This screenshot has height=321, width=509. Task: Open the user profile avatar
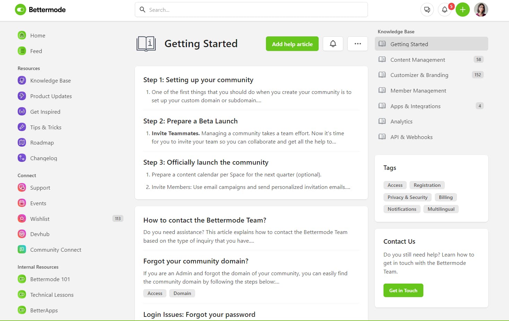(481, 10)
